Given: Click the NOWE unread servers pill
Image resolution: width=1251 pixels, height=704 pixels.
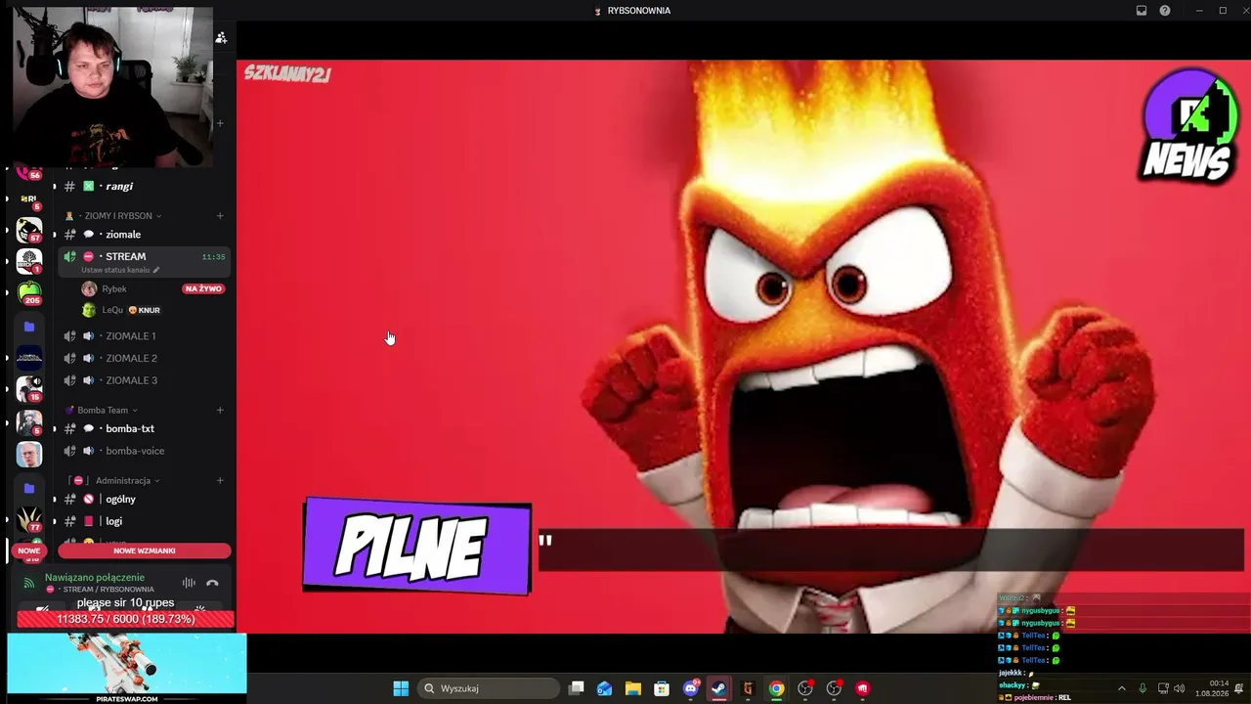Looking at the screenshot, I should click(28, 550).
